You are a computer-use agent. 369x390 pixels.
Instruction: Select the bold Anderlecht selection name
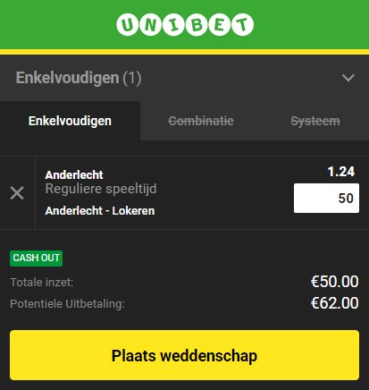pos(74,174)
